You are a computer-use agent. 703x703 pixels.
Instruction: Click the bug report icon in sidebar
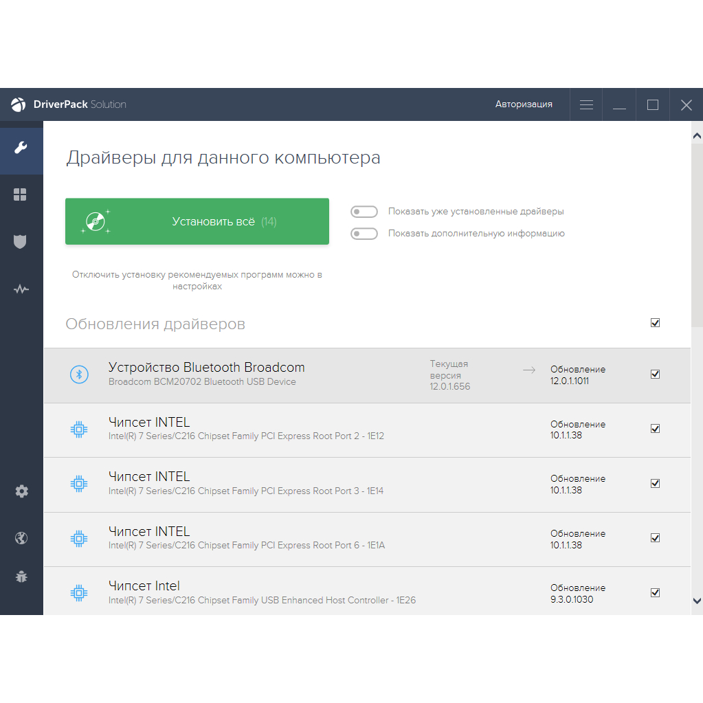(21, 577)
